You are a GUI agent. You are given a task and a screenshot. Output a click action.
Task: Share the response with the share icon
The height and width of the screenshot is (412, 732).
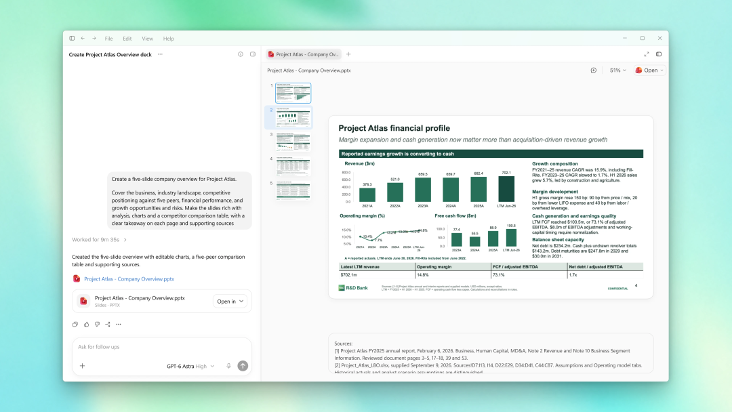[108, 325]
